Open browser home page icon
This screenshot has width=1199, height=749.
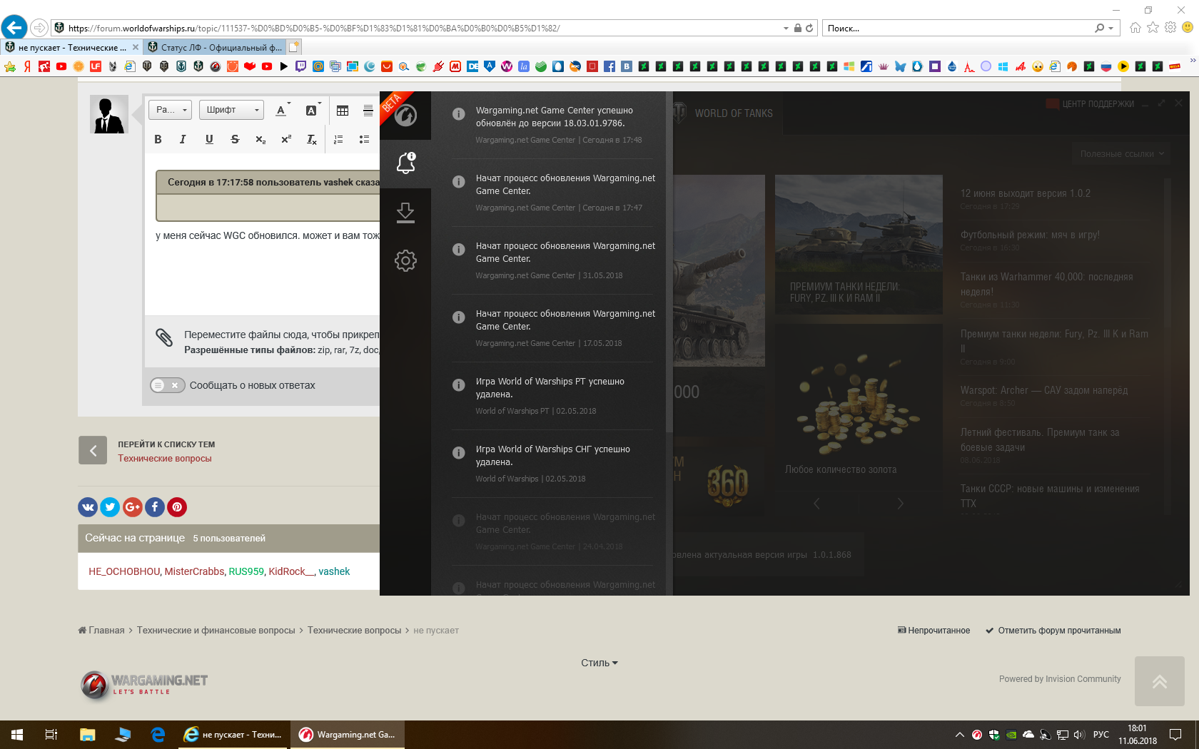1135,28
